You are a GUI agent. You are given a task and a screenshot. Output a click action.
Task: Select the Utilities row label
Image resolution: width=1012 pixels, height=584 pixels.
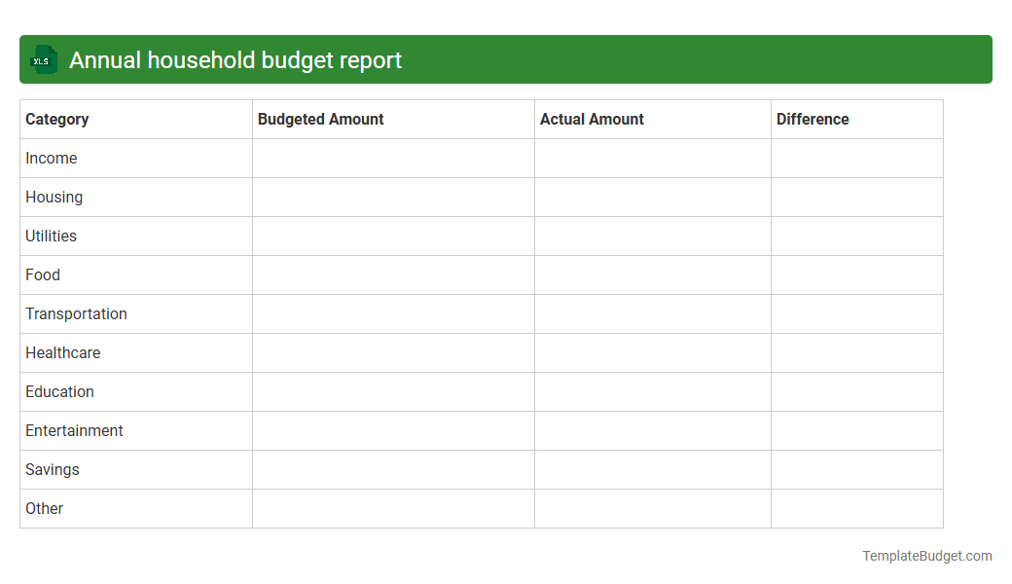(x=51, y=236)
